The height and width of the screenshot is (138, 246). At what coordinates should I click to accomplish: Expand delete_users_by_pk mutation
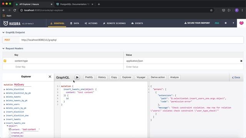pyautogui.click(x=4, y=108)
